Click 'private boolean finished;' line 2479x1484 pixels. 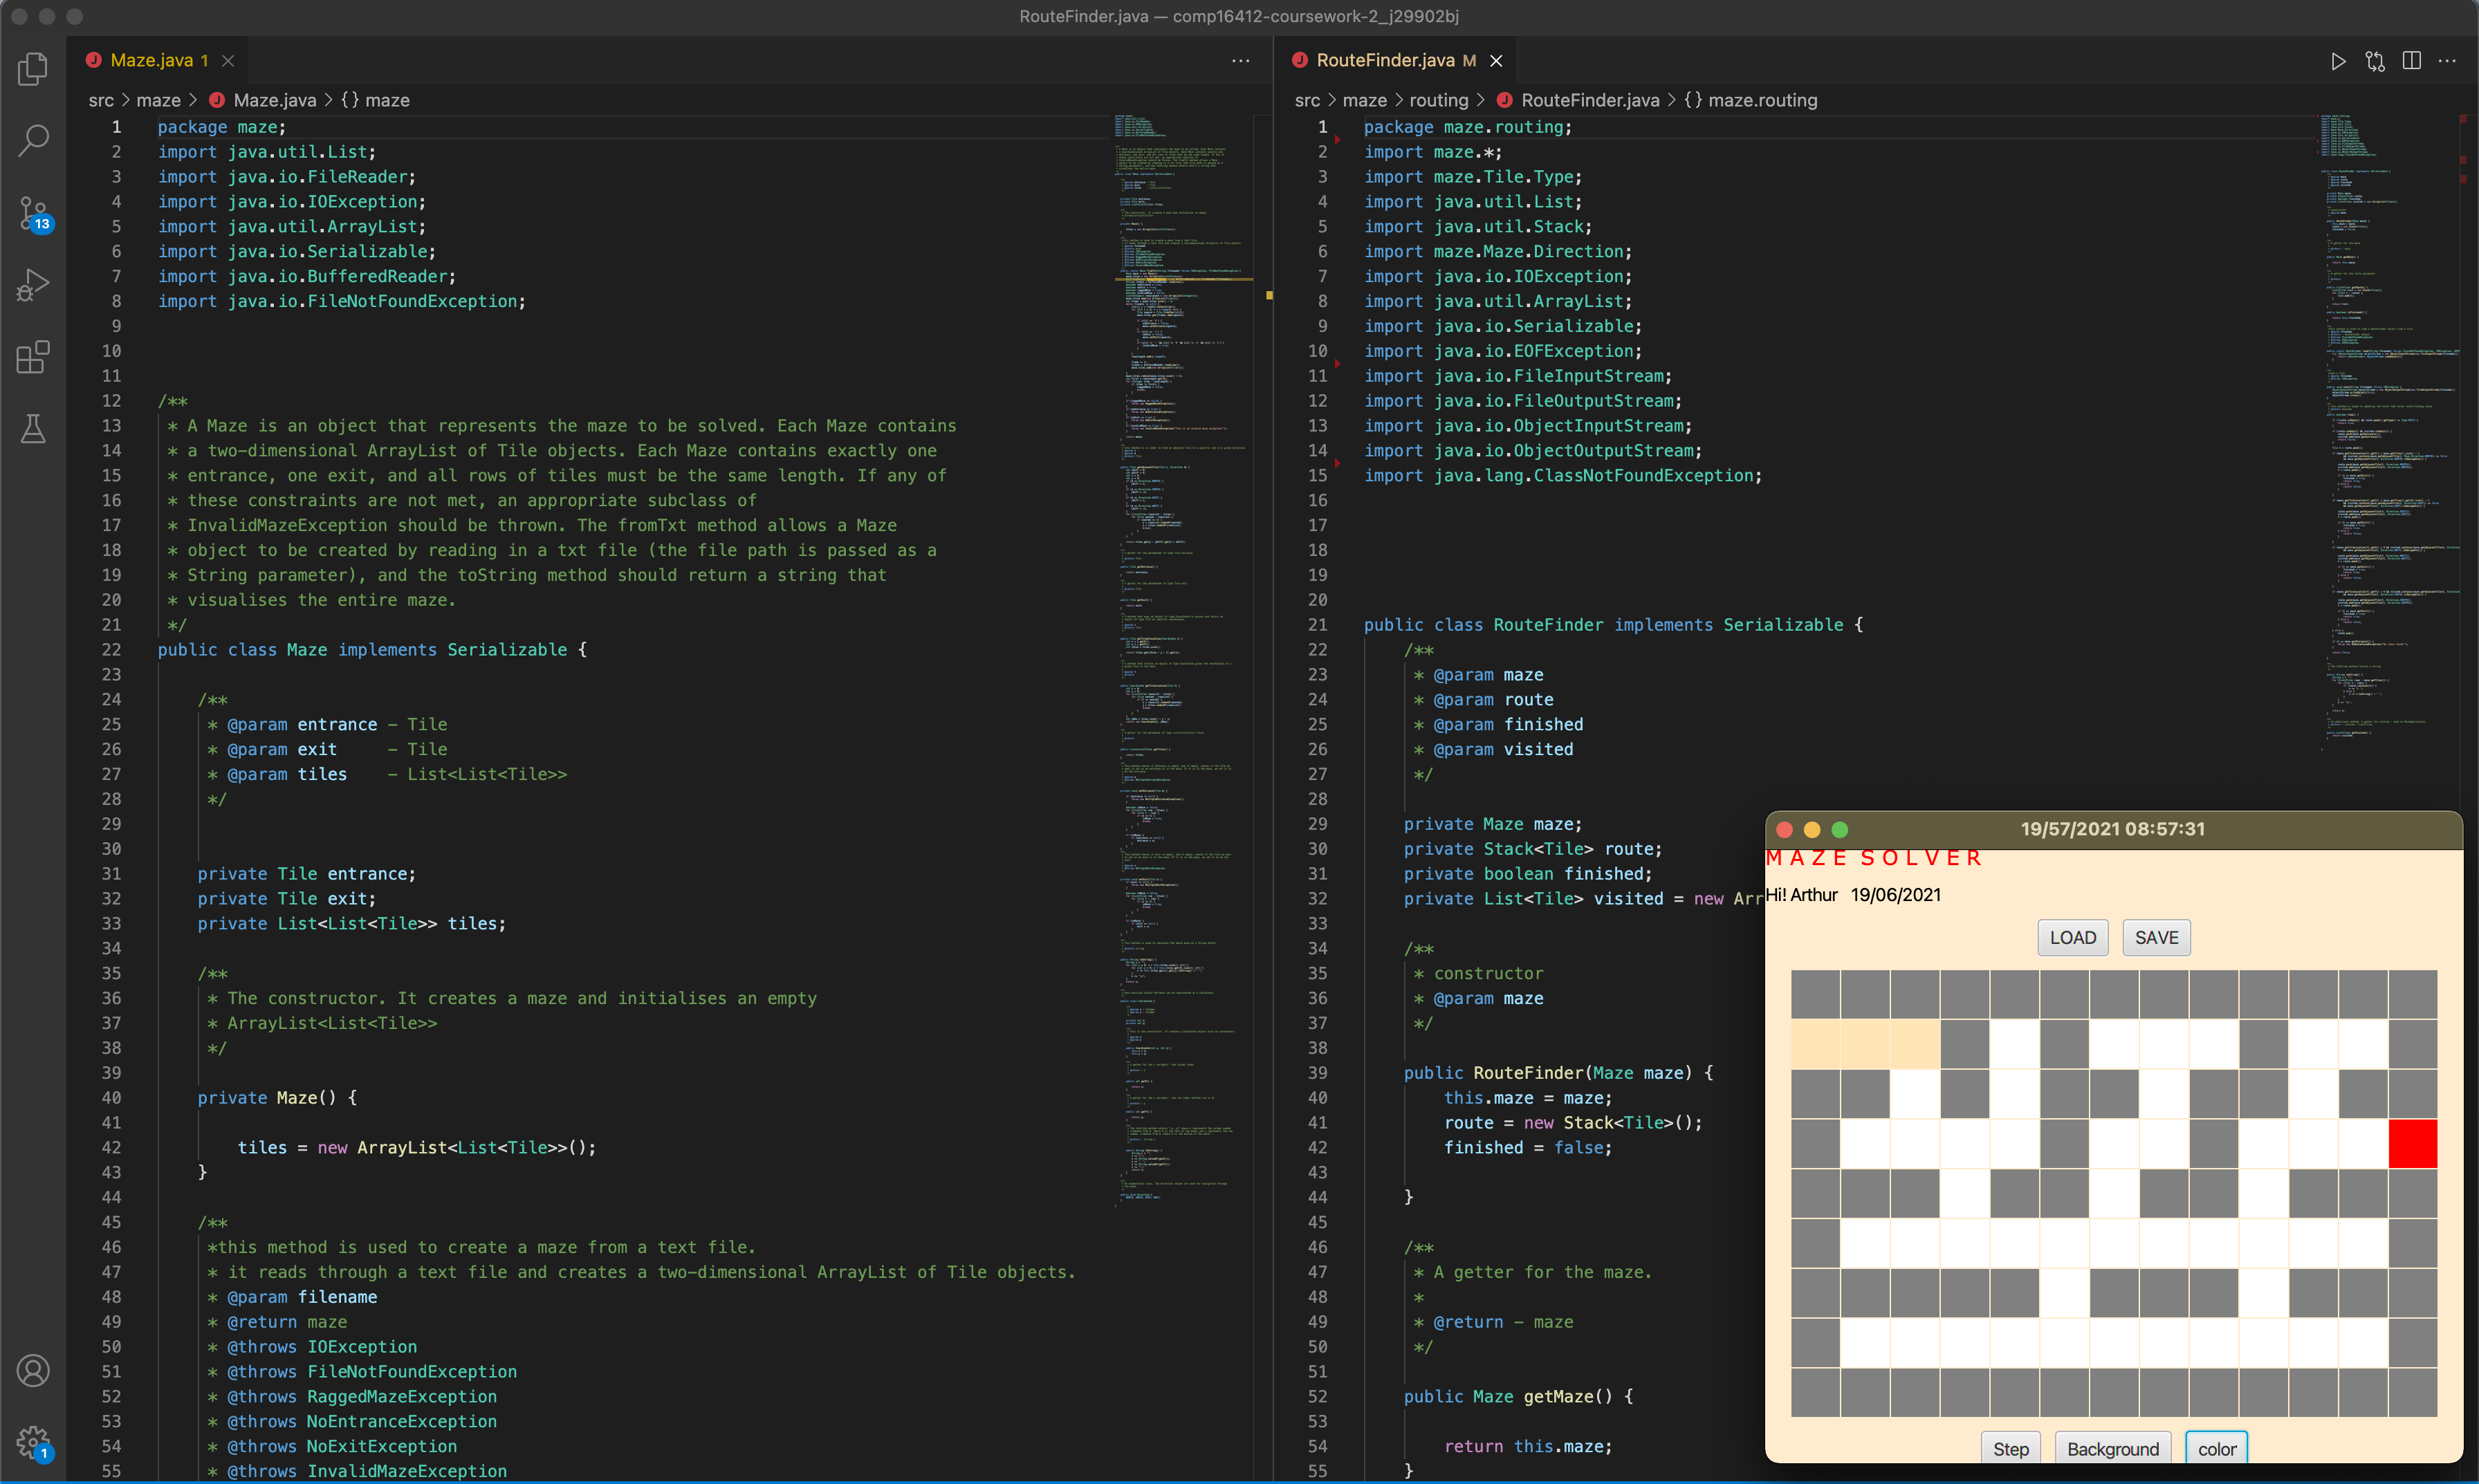coord(1527,873)
